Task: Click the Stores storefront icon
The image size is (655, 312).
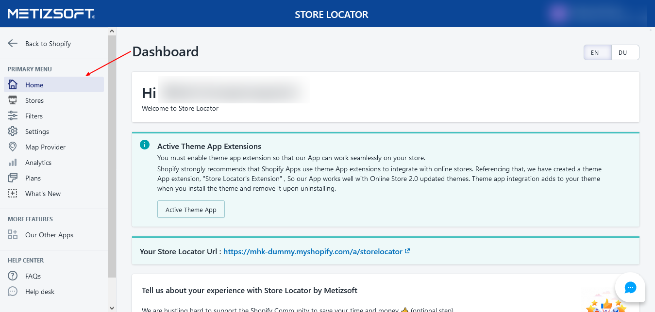Action: (x=13, y=100)
